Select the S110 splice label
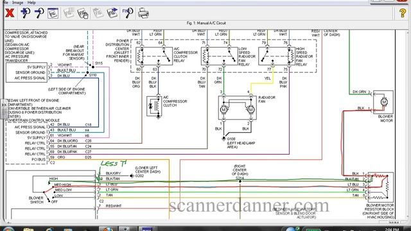This screenshot has width=411, height=231. click(92, 75)
